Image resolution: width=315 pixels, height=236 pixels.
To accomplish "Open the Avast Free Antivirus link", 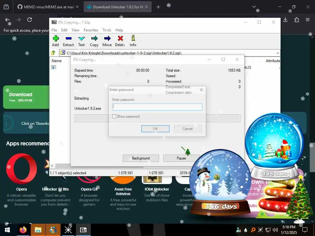I will click(123, 191).
